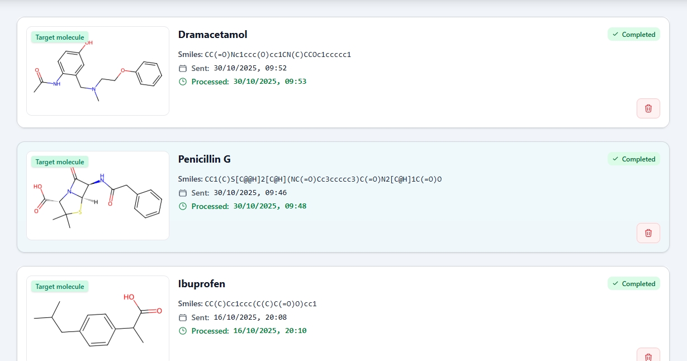
Task: Click the calendar icon in the Penicillin G card
Action: coord(182,193)
